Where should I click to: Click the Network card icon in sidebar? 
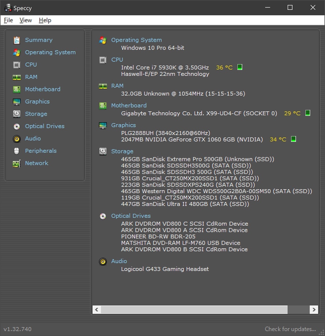click(x=16, y=164)
